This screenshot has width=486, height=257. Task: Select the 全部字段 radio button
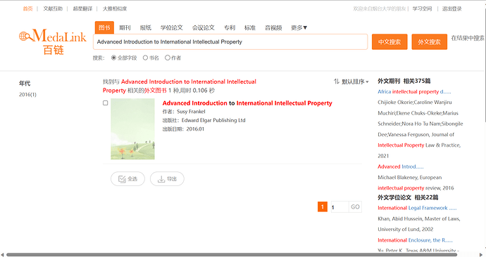113,58
